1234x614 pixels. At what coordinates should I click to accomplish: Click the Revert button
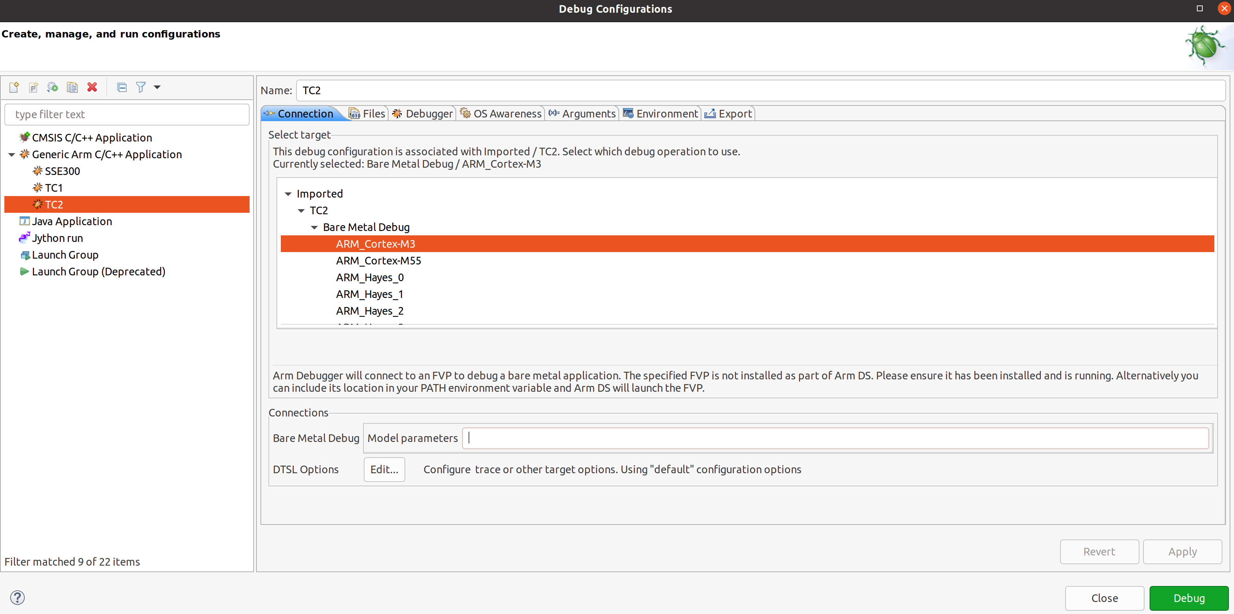point(1099,551)
